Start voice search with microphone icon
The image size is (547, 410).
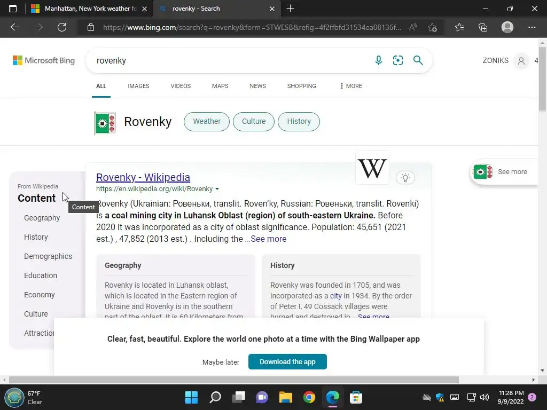tap(379, 60)
